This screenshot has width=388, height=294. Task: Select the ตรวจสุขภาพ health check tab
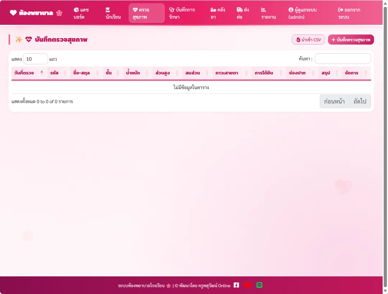click(x=147, y=13)
